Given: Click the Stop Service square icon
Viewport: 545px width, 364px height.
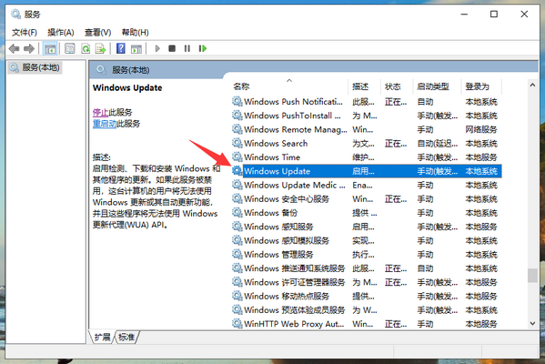Looking at the screenshot, I should pyautogui.click(x=172, y=48).
